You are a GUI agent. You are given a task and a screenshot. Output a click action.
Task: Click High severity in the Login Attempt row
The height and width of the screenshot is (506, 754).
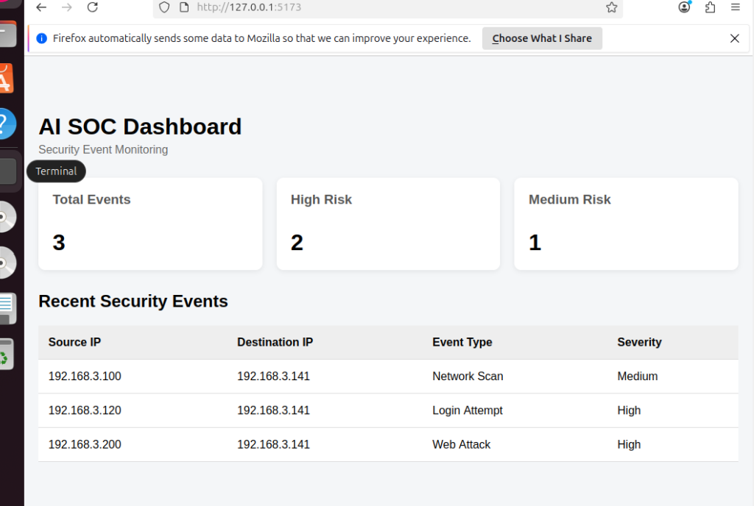[629, 410]
